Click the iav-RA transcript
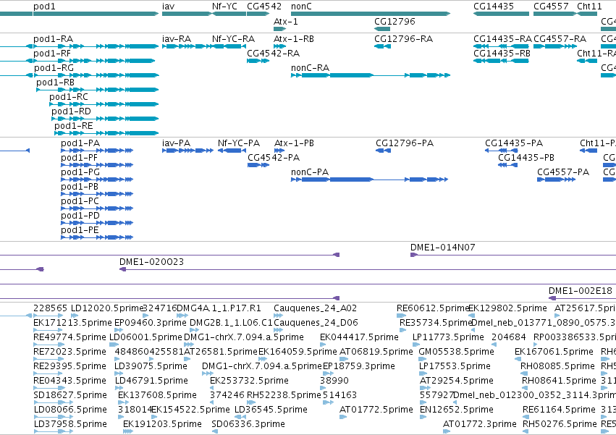 click(187, 46)
